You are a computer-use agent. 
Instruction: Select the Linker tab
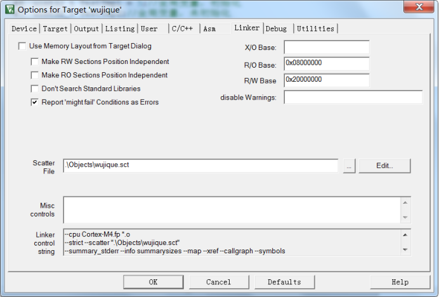click(247, 28)
